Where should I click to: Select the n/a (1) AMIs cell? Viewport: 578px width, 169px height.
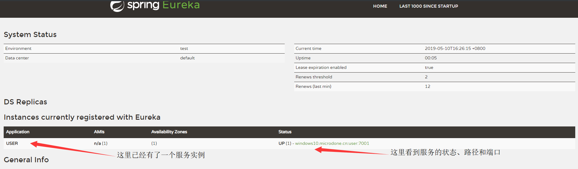101,143
